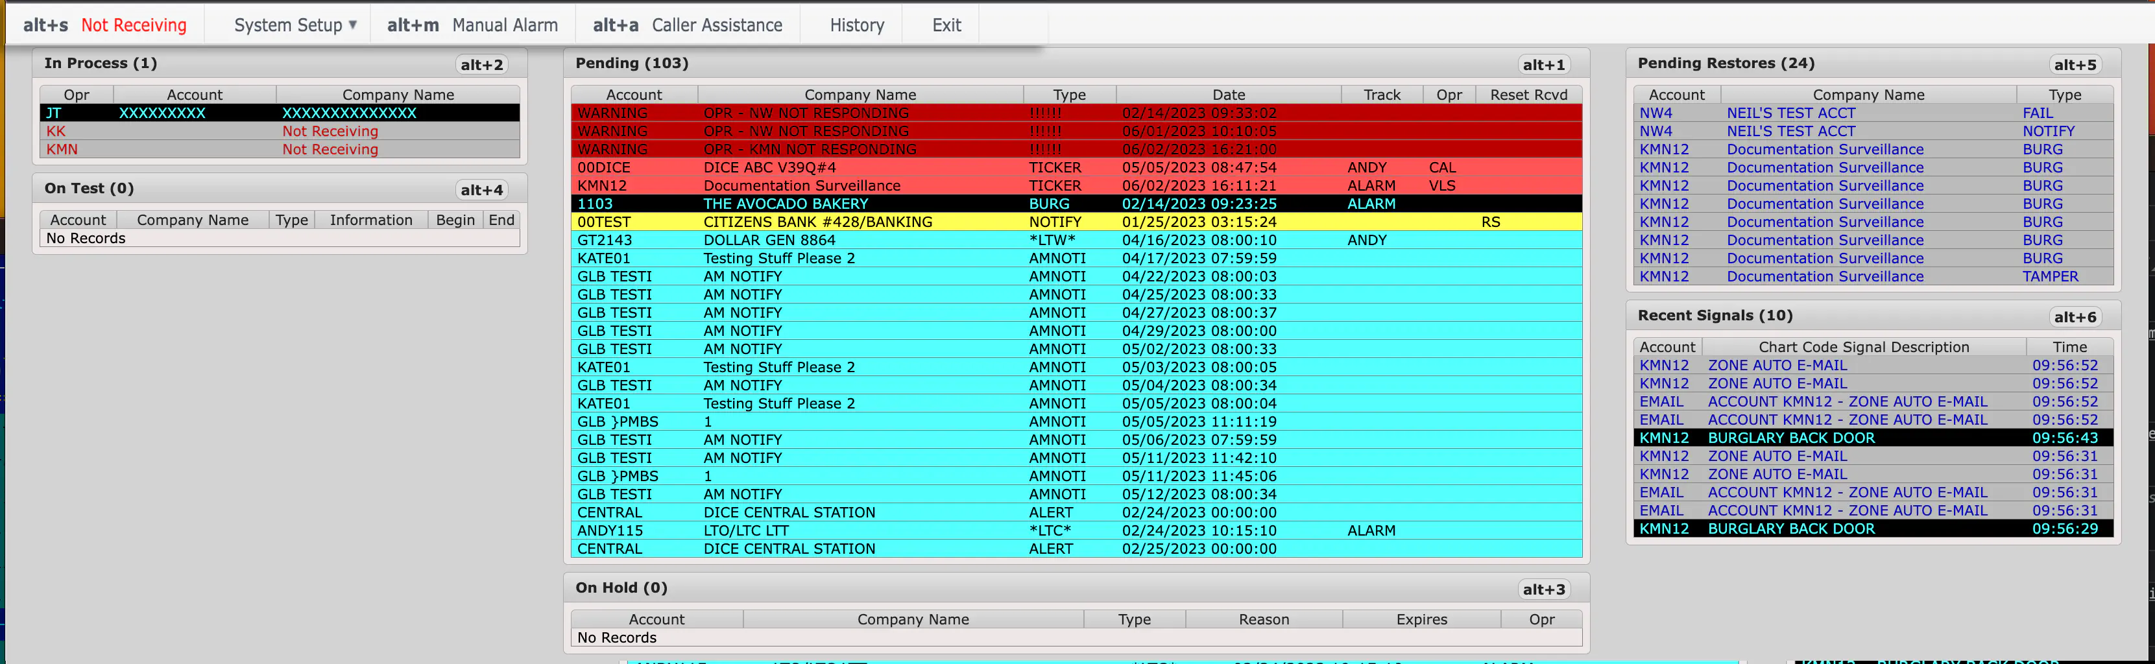Select BURGLARY BACK DOOR signal at 09:56:29

1873,528
